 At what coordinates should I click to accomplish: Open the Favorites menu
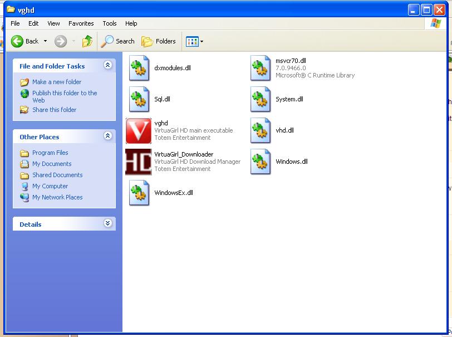81,23
